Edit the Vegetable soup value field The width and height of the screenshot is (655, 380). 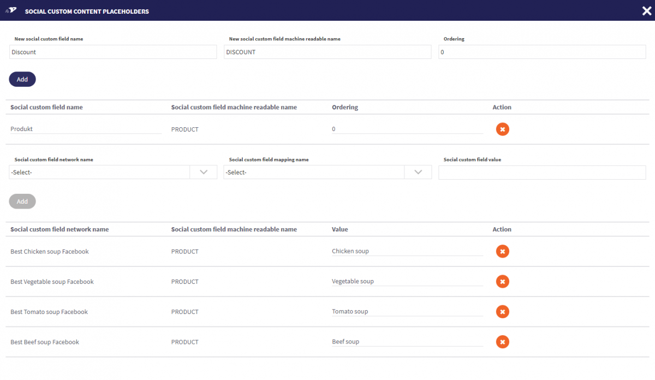(x=407, y=282)
